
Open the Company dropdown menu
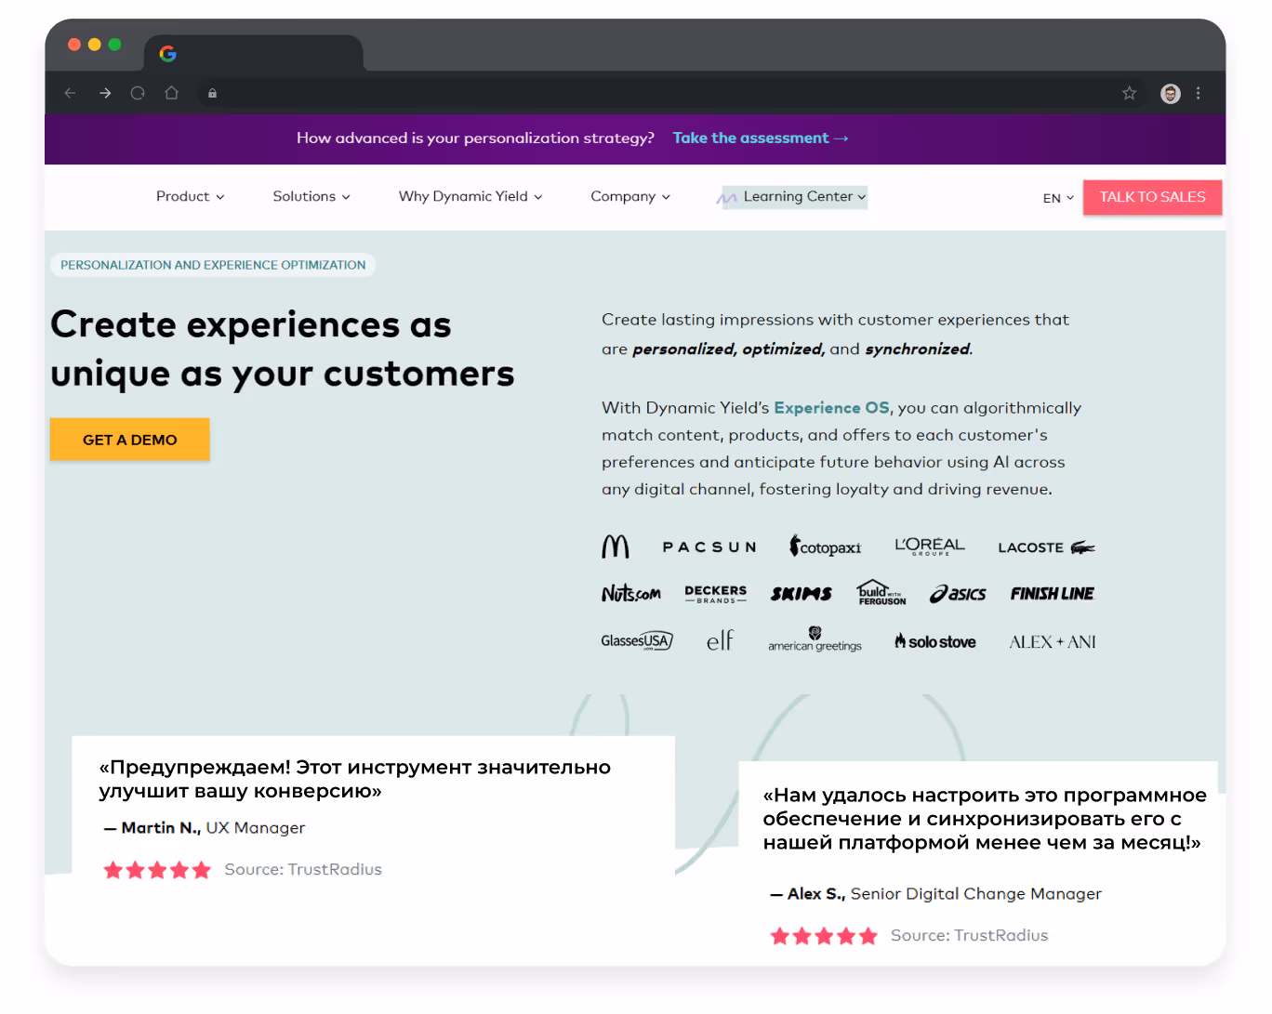(630, 196)
